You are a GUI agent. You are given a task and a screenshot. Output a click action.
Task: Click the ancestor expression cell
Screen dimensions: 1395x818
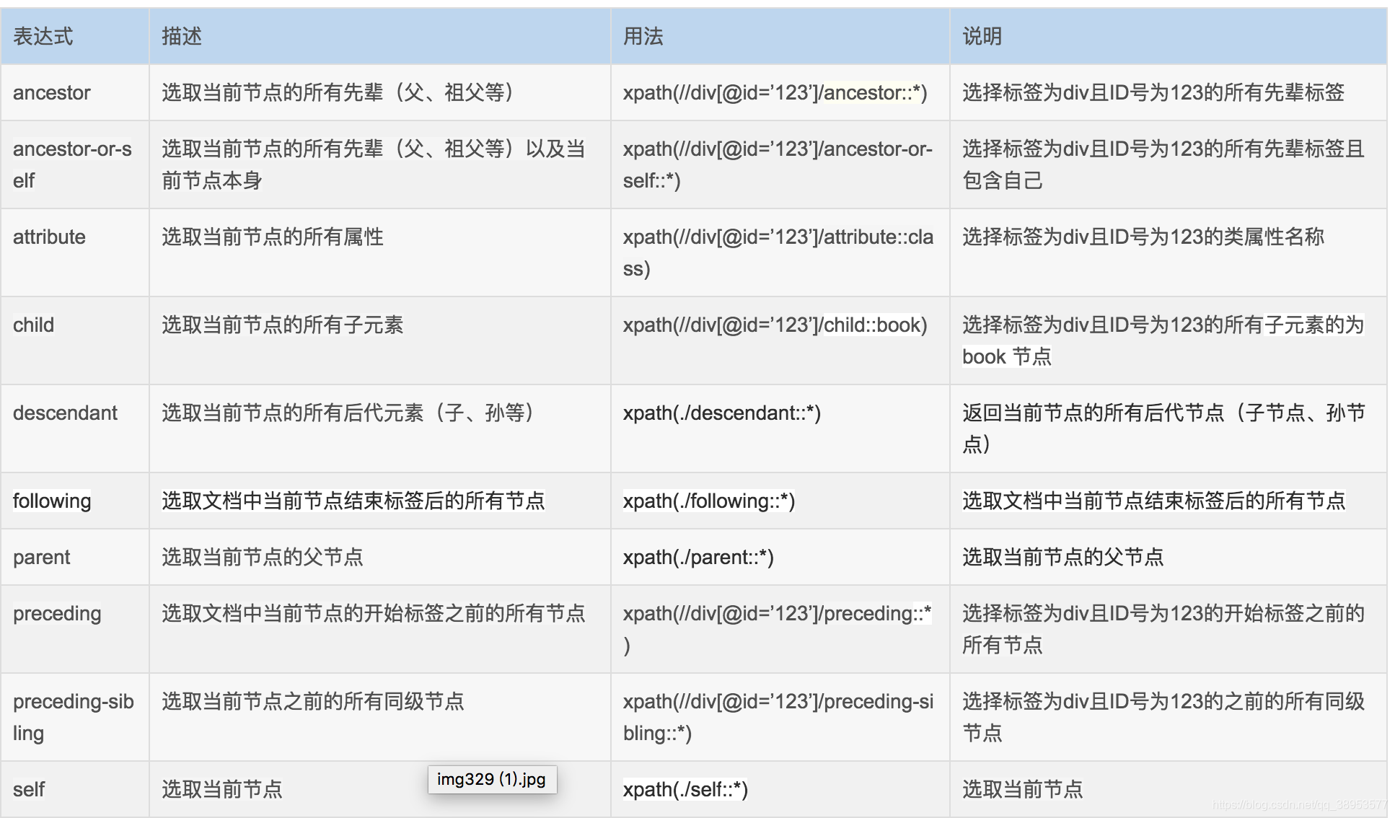[x=52, y=92]
